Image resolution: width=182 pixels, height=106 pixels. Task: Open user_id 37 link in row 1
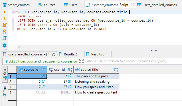(x=70, y=76)
